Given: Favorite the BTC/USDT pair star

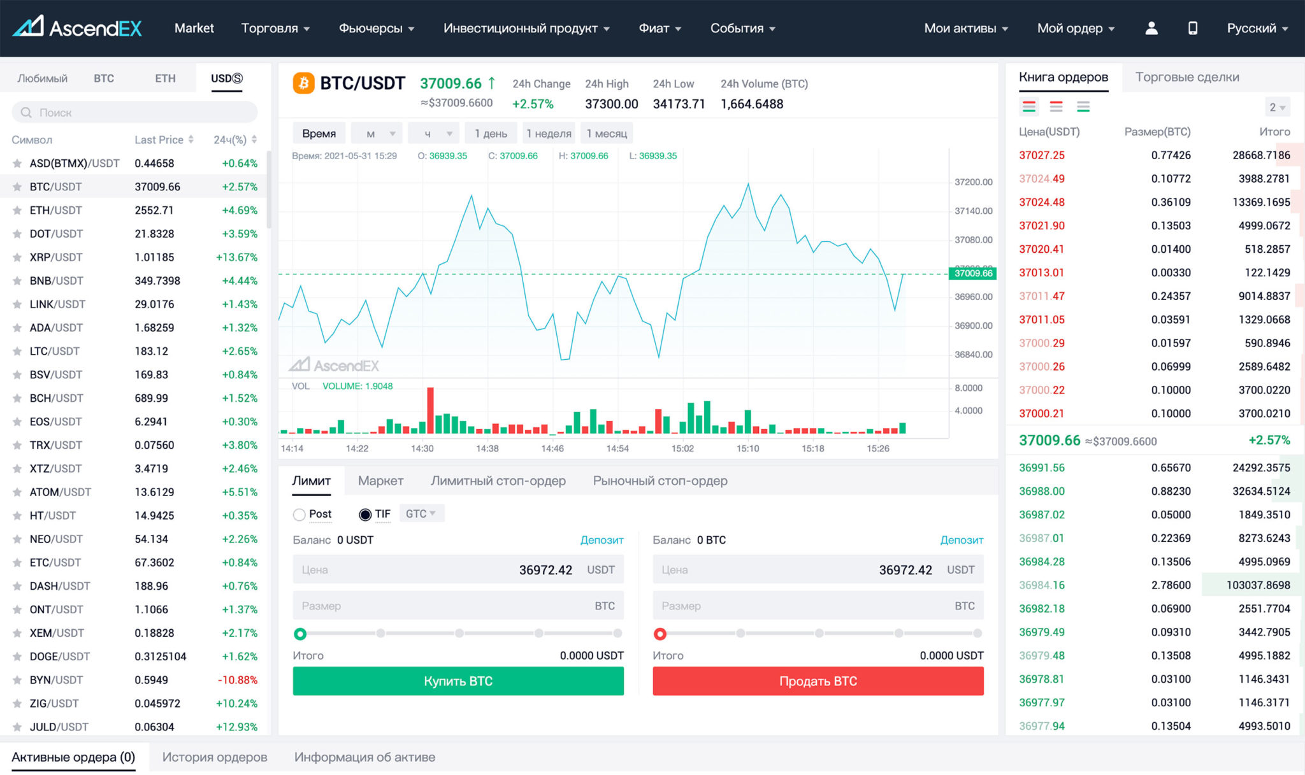Looking at the screenshot, I should pos(17,187).
